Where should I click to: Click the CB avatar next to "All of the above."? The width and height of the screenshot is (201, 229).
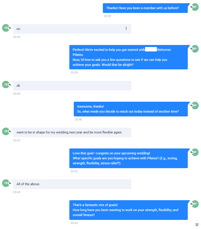6,183
